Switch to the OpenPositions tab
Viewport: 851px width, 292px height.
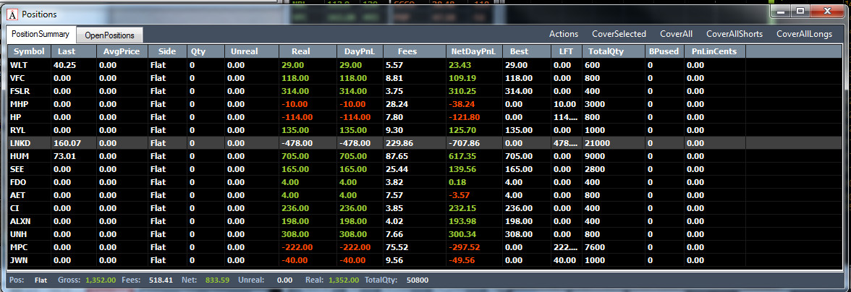(x=110, y=35)
